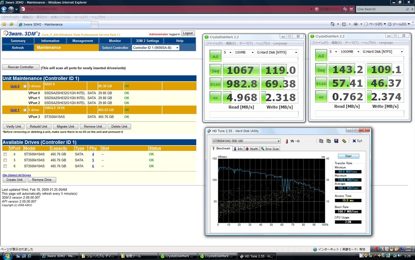Run the Seq test in right CrystalDiskMark
415x260 pixels.
[321, 71]
